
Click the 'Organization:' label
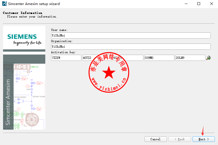tap(62, 41)
